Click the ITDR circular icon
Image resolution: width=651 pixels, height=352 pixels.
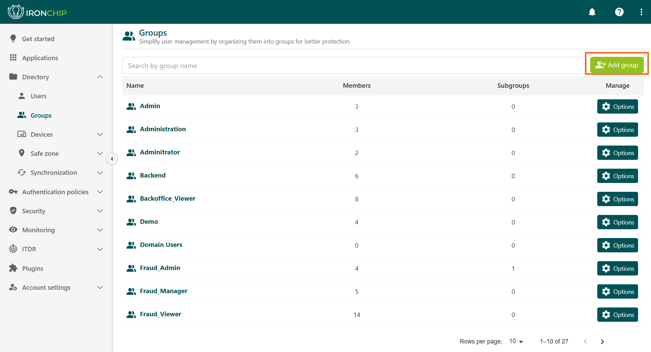(13, 249)
